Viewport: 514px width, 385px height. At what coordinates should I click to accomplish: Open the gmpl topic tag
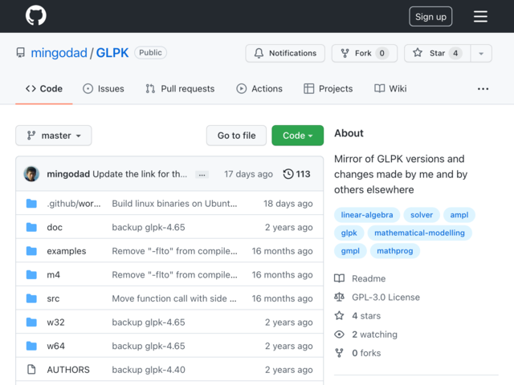(x=350, y=251)
